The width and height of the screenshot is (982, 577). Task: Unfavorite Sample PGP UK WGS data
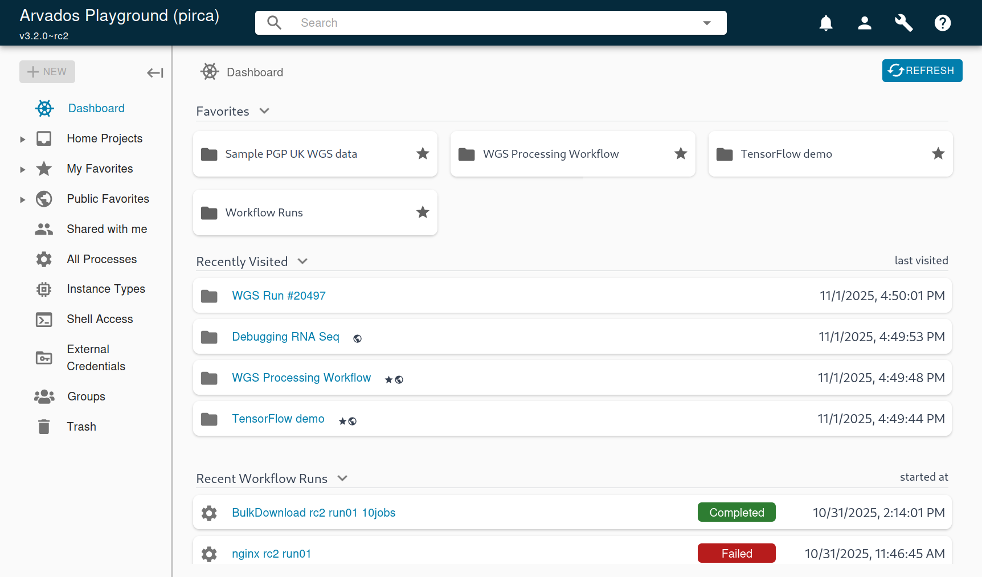[423, 153]
